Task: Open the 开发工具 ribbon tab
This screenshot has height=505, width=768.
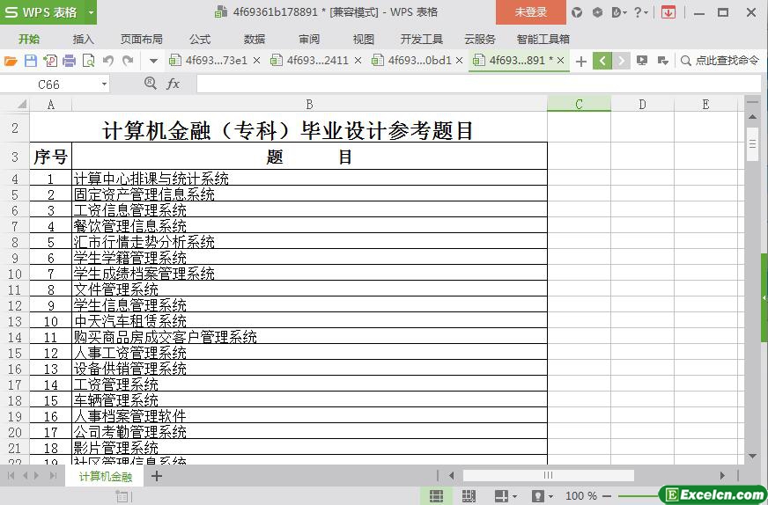Action: tap(421, 39)
